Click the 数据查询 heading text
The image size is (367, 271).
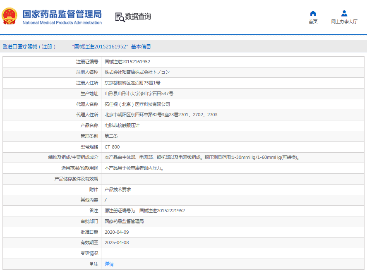click(138, 17)
